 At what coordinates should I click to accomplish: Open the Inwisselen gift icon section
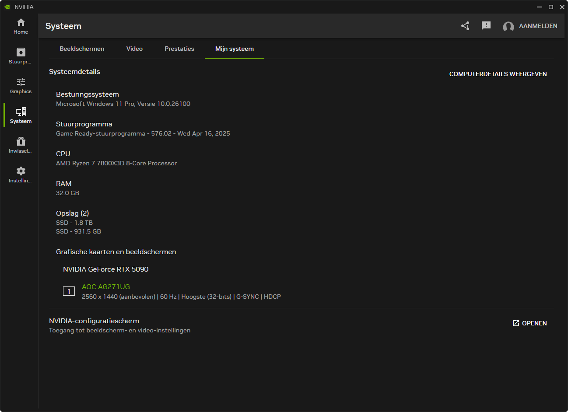pos(21,145)
